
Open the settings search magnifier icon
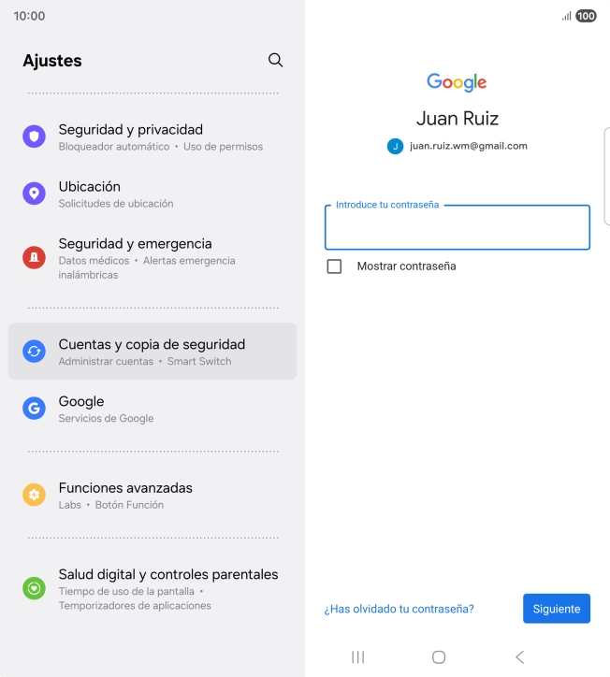275,60
